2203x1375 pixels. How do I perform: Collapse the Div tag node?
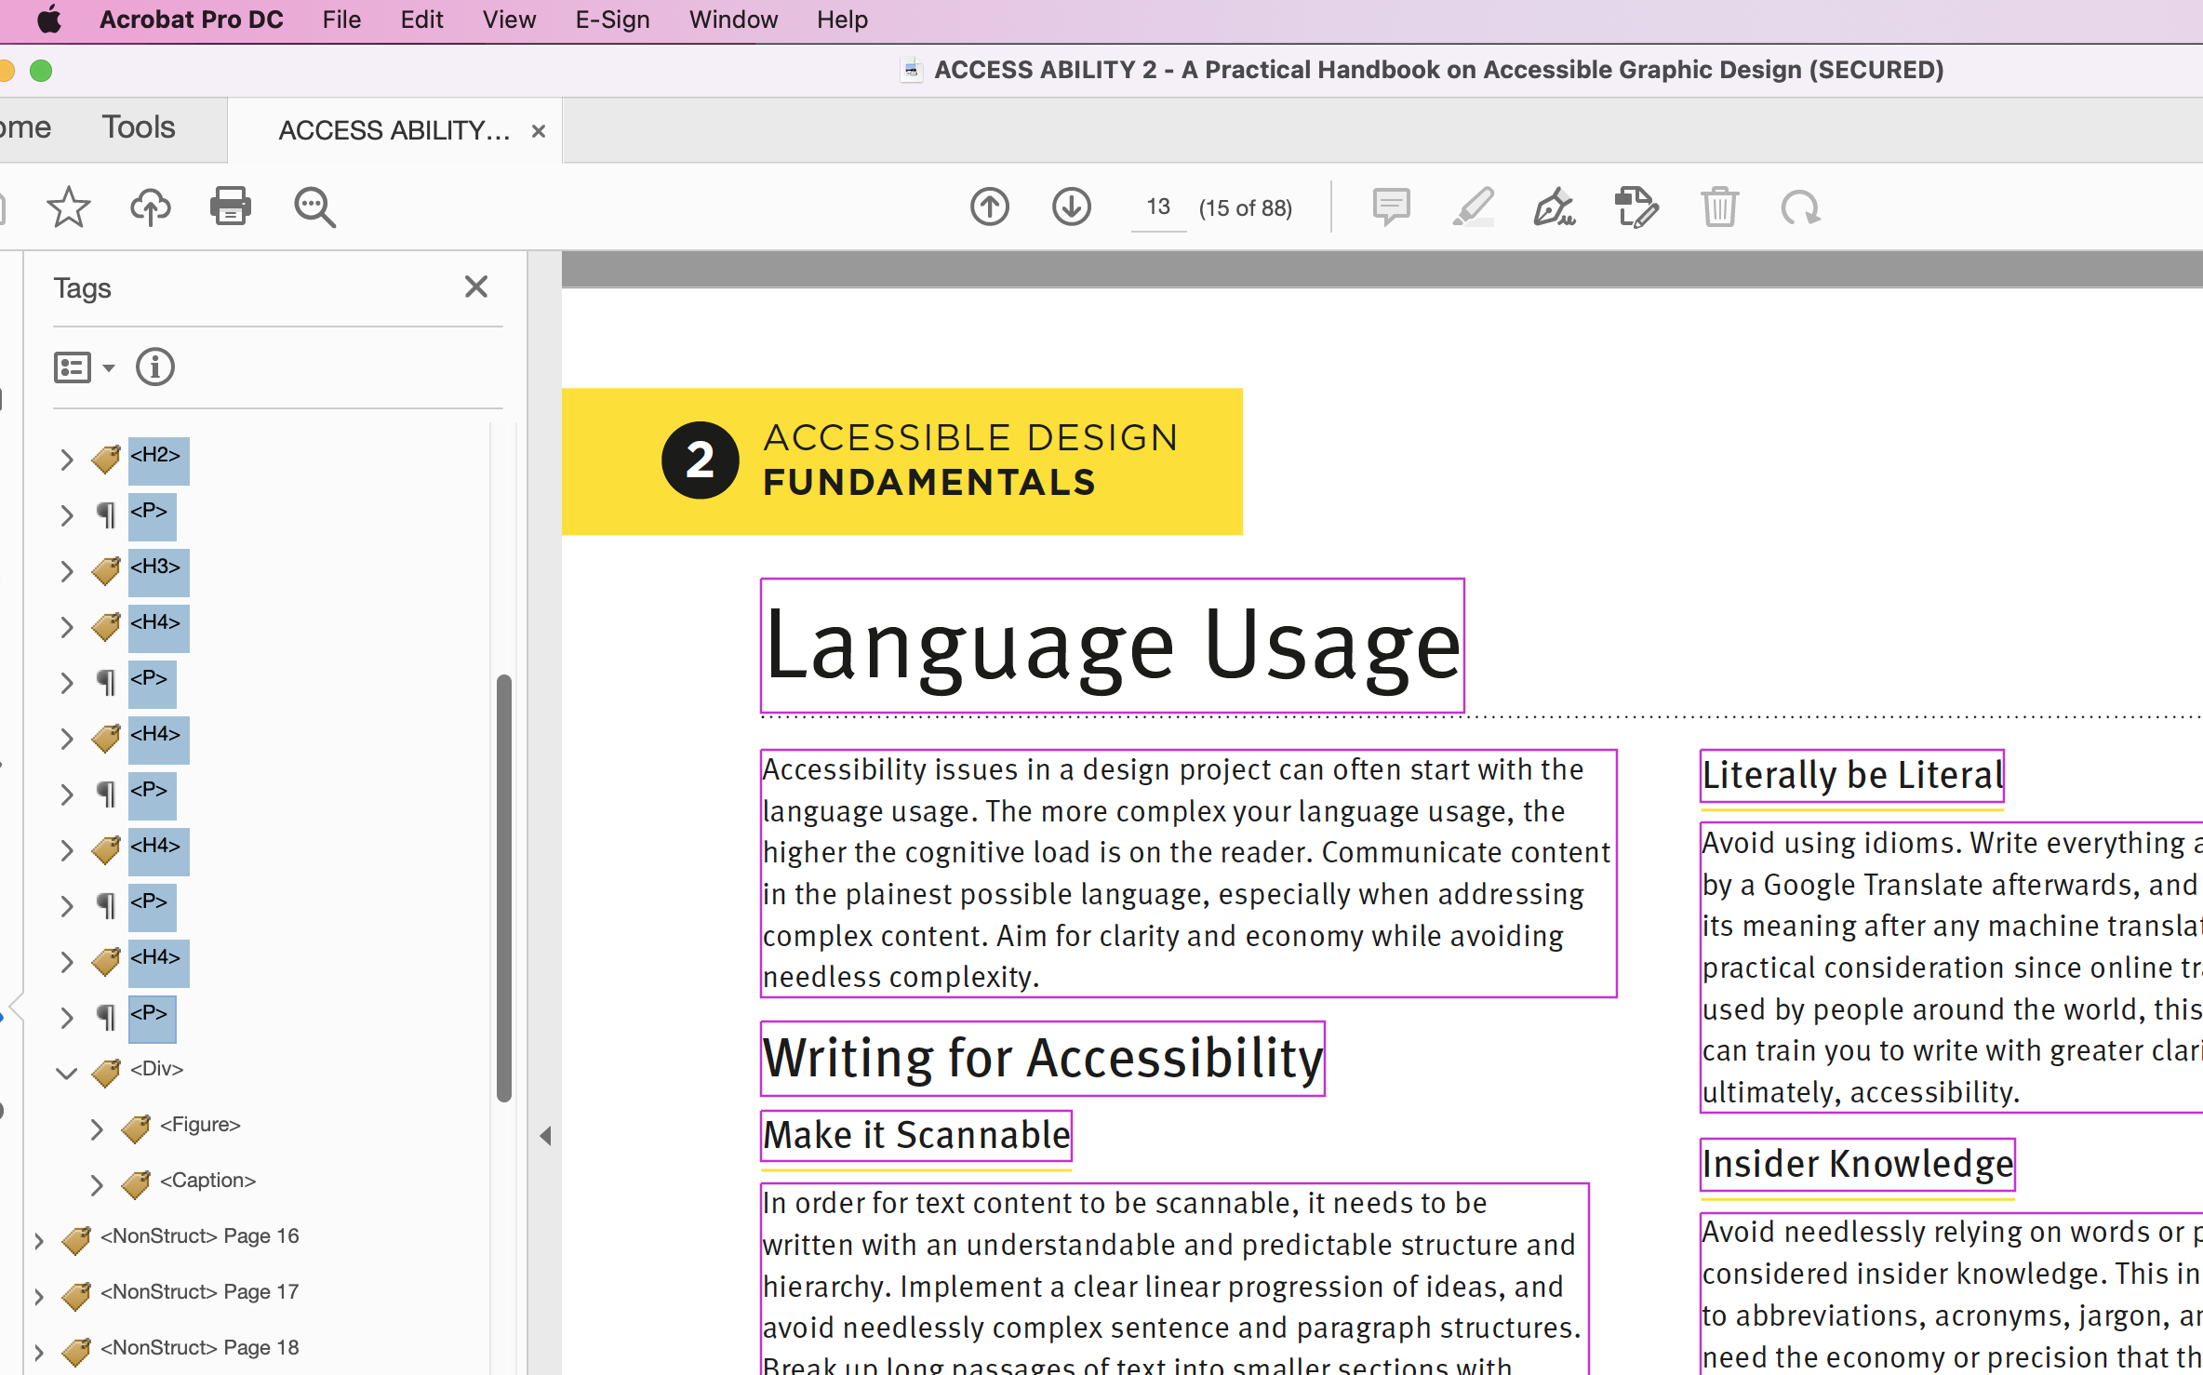pyautogui.click(x=66, y=1073)
